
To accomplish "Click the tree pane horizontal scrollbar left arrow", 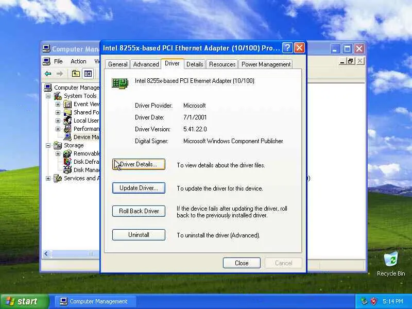I will click(46, 253).
